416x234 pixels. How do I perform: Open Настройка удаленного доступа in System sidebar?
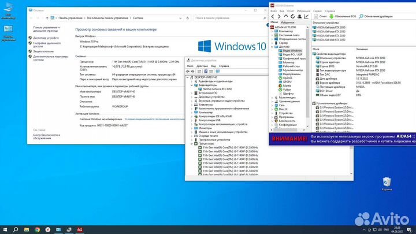[47, 44]
